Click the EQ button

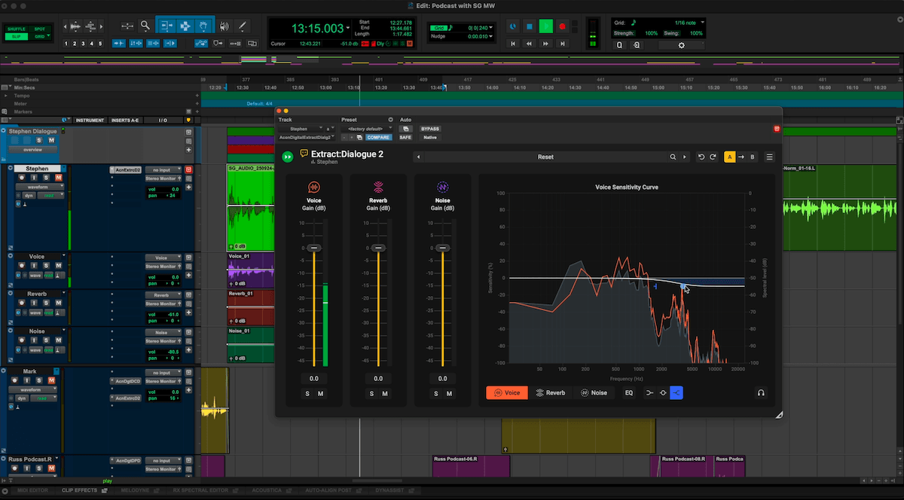(x=629, y=392)
